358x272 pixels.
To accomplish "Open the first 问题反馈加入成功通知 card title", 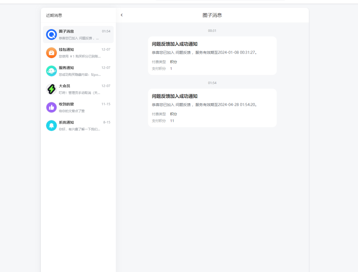I will click(x=175, y=44).
